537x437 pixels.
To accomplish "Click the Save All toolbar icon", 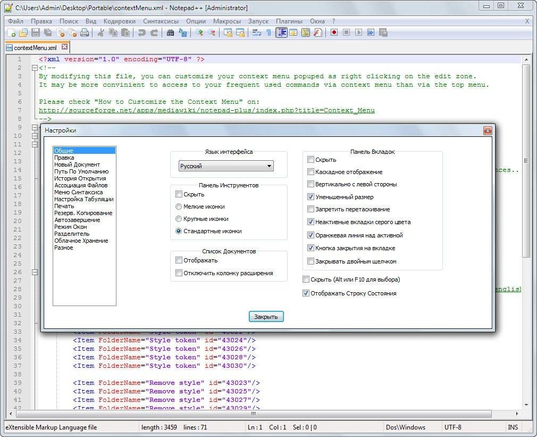I will point(48,33).
